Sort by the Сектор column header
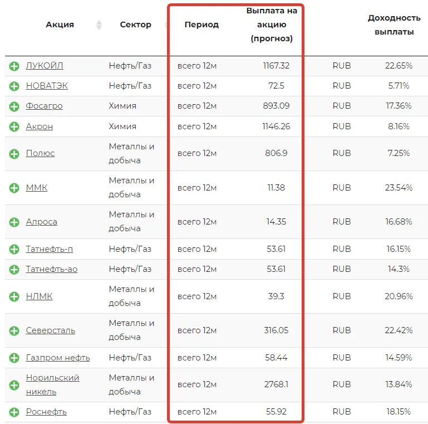428x424 pixels. [x=136, y=25]
